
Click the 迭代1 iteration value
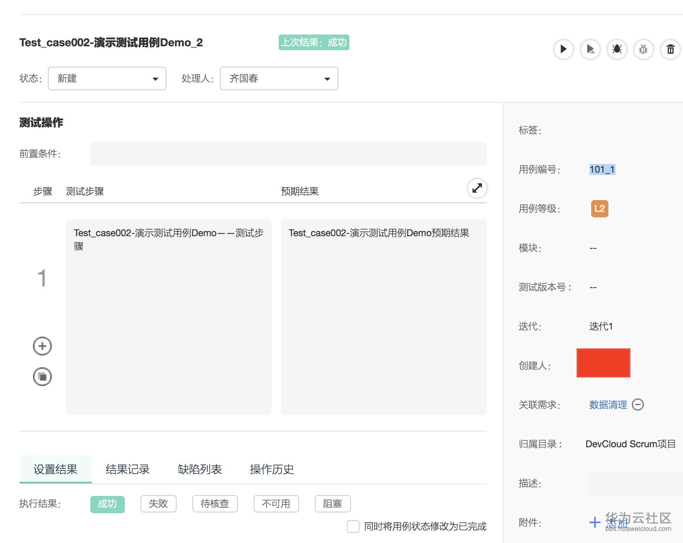pyautogui.click(x=601, y=326)
